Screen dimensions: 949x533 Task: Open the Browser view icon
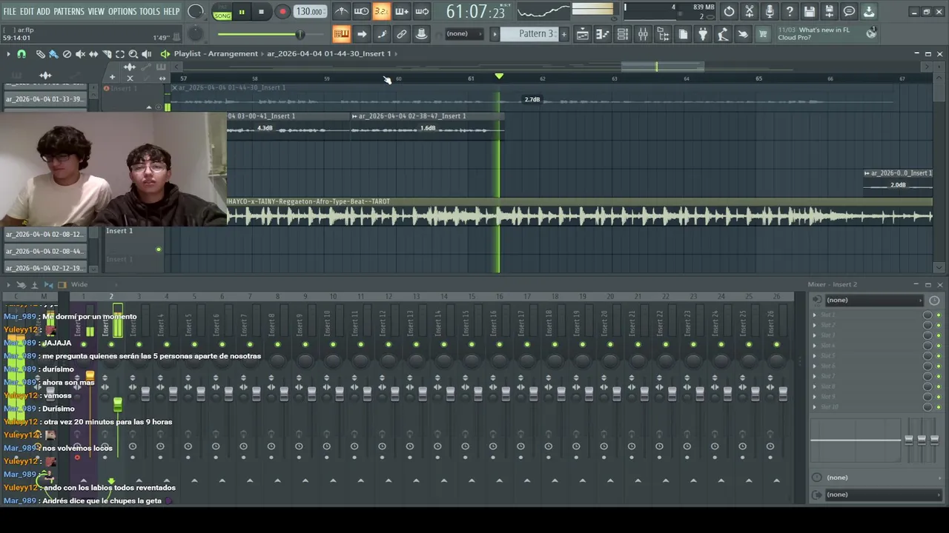(x=663, y=34)
